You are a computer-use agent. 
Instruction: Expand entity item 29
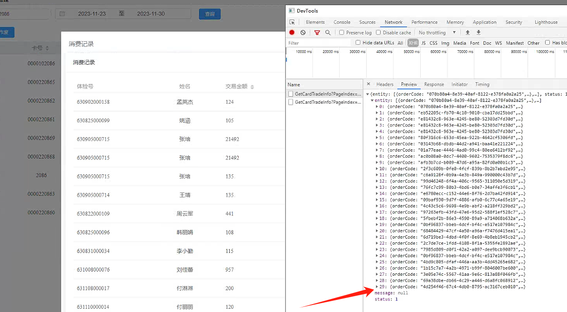click(x=377, y=287)
